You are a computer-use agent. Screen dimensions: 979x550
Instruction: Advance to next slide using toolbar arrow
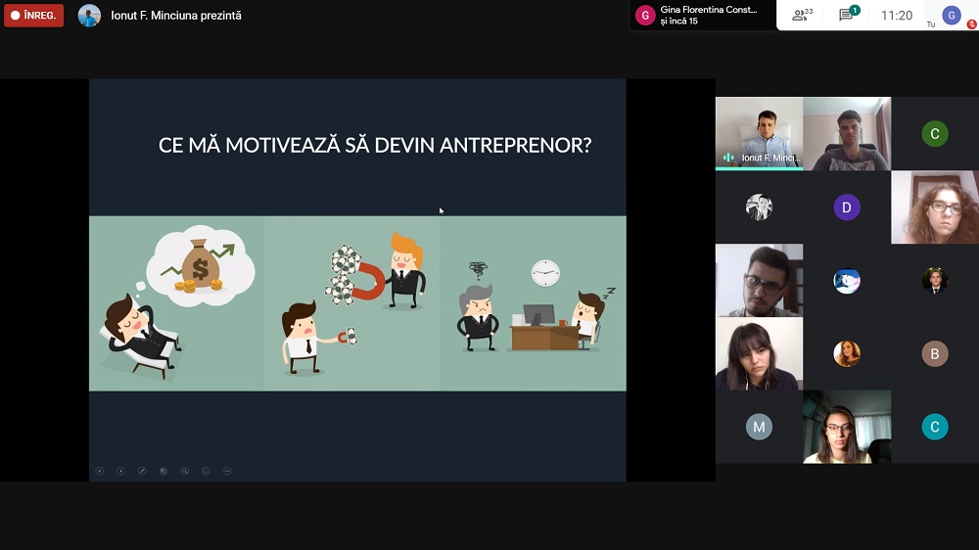click(x=120, y=471)
